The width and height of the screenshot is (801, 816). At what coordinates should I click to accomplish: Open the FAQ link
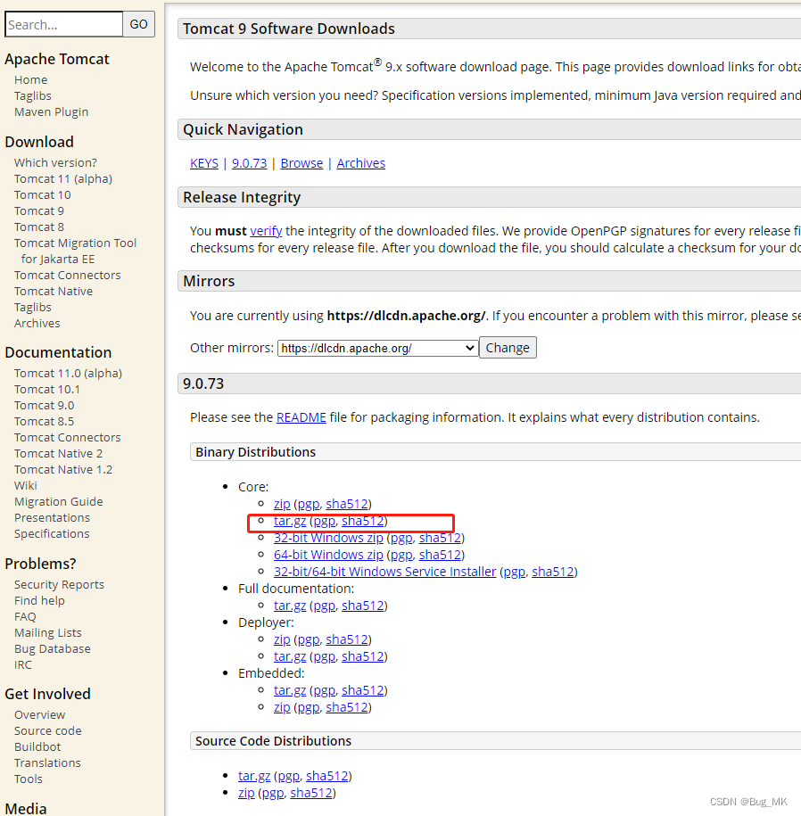pos(25,617)
